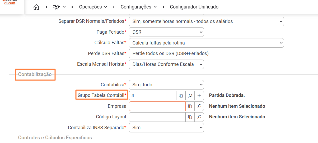This screenshot has height=143, width=318.
Task: Add new Grupo Tabela Contábil with plus
Action: tap(199, 96)
